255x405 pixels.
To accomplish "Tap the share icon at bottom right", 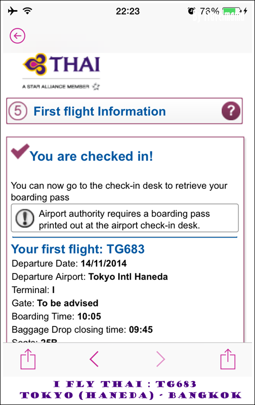I will [228, 359].
